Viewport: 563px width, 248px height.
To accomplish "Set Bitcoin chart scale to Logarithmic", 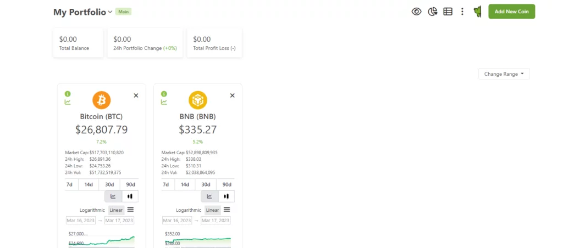I will 92,210.
